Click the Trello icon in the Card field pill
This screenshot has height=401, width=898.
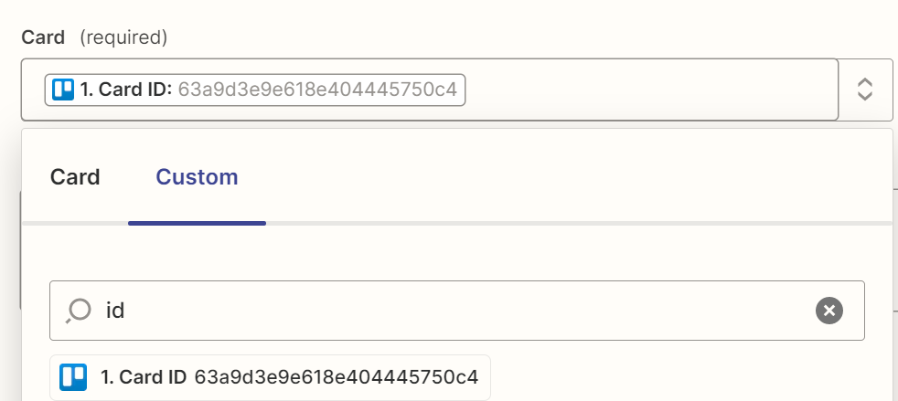click(x=63, y=90)
